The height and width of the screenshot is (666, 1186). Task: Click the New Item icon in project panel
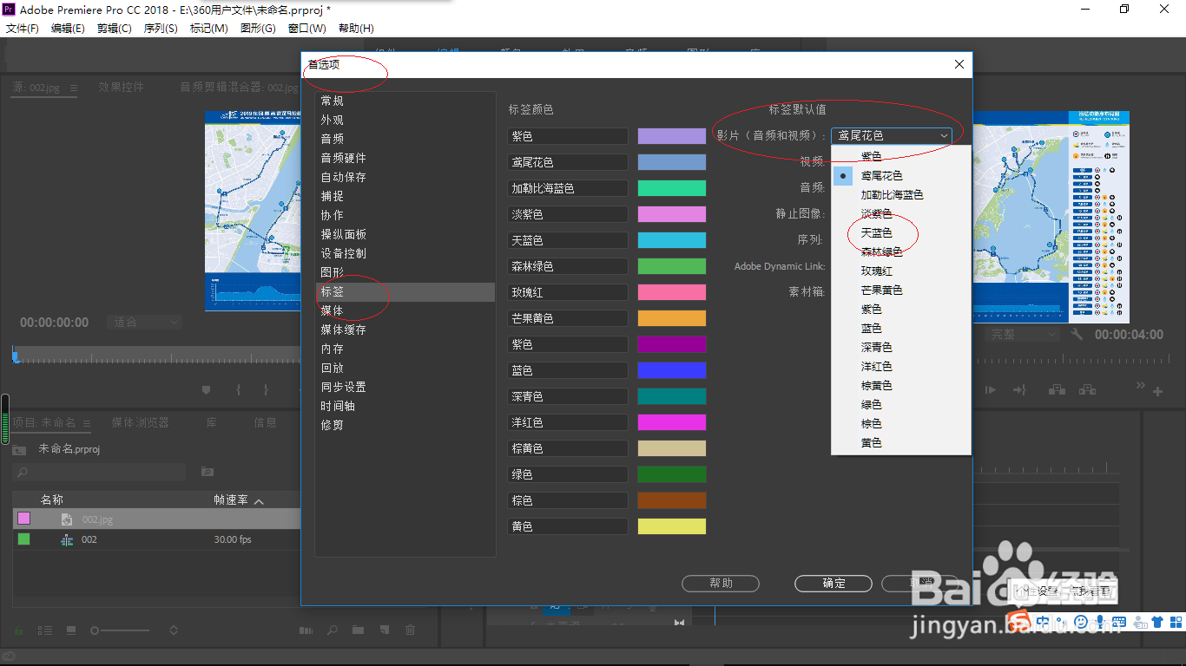384,630
